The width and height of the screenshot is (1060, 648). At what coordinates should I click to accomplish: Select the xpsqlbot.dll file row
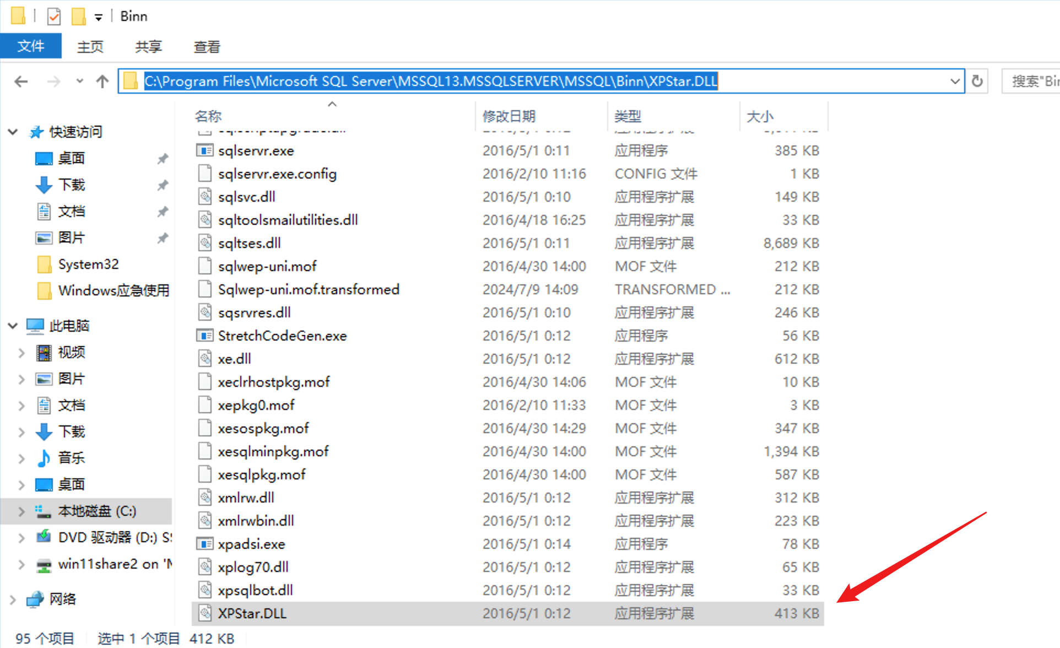coord(255,590)
